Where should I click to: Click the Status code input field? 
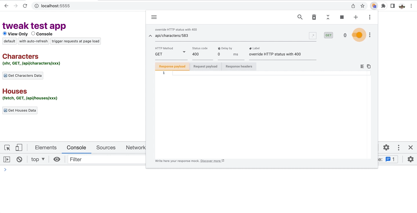(x=202, y=54)
